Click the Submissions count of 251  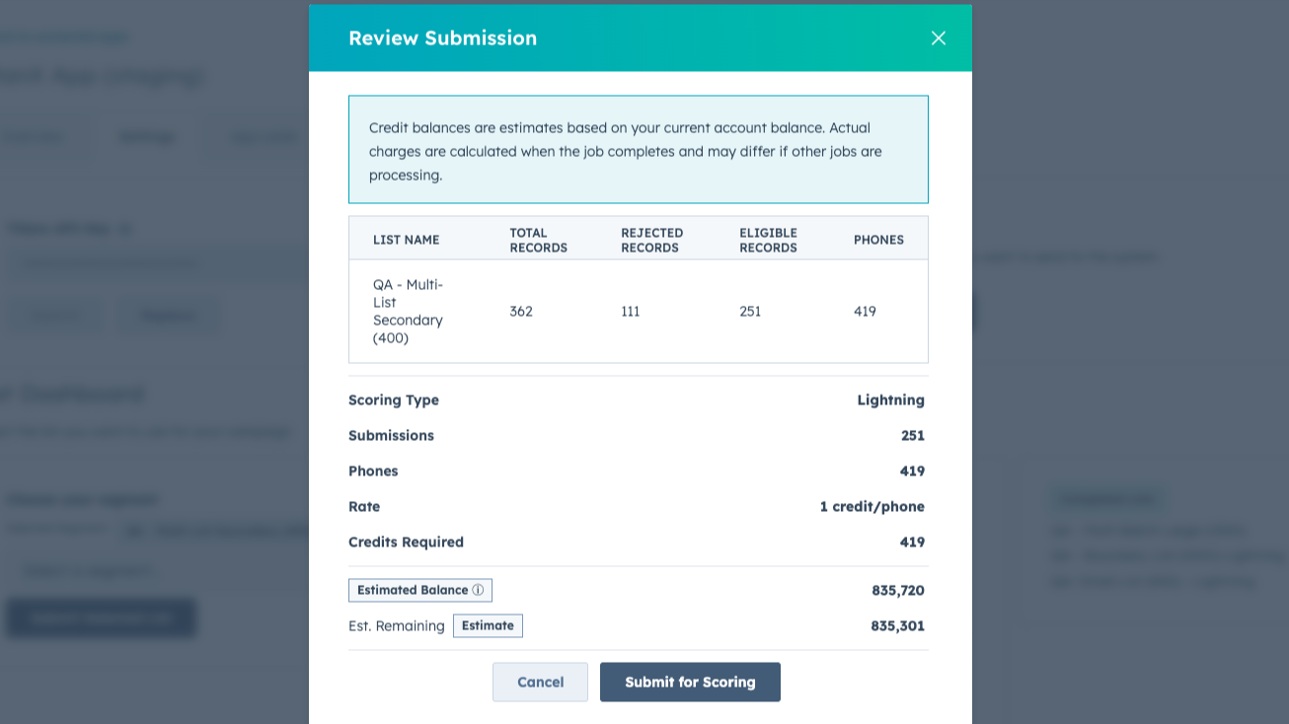912,435
